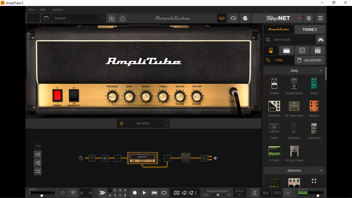Image resolution: width=352 pixels, height=198 pixels.
Task: Switch to the TONEX tab
Action: click(310, 29)
